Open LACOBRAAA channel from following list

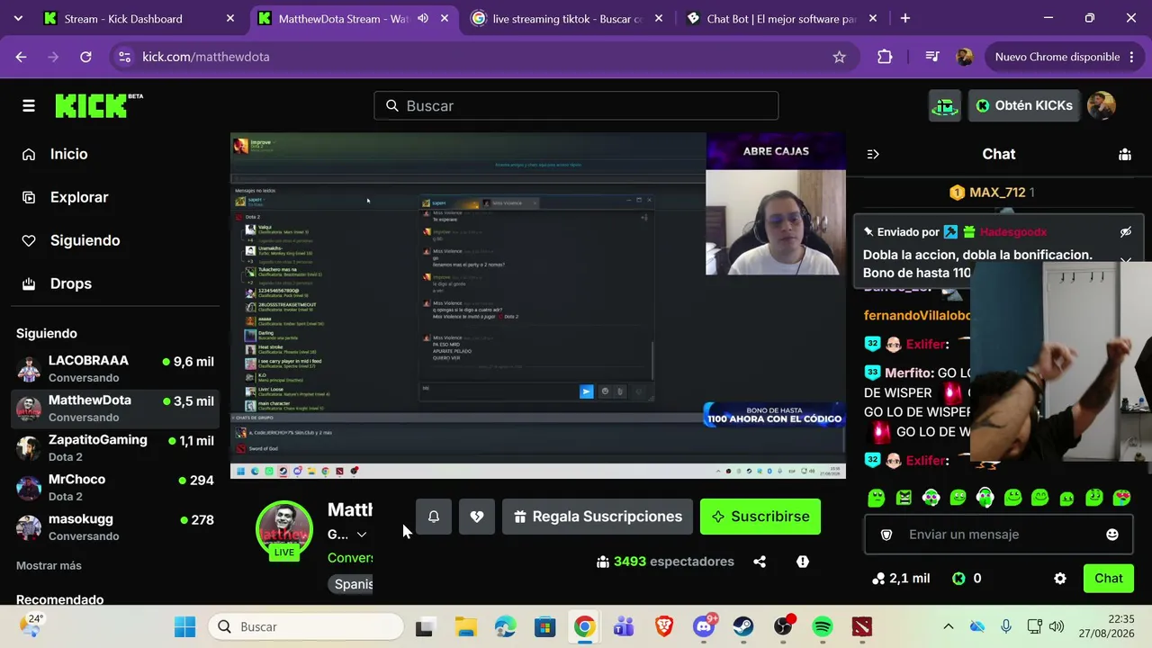115,369
